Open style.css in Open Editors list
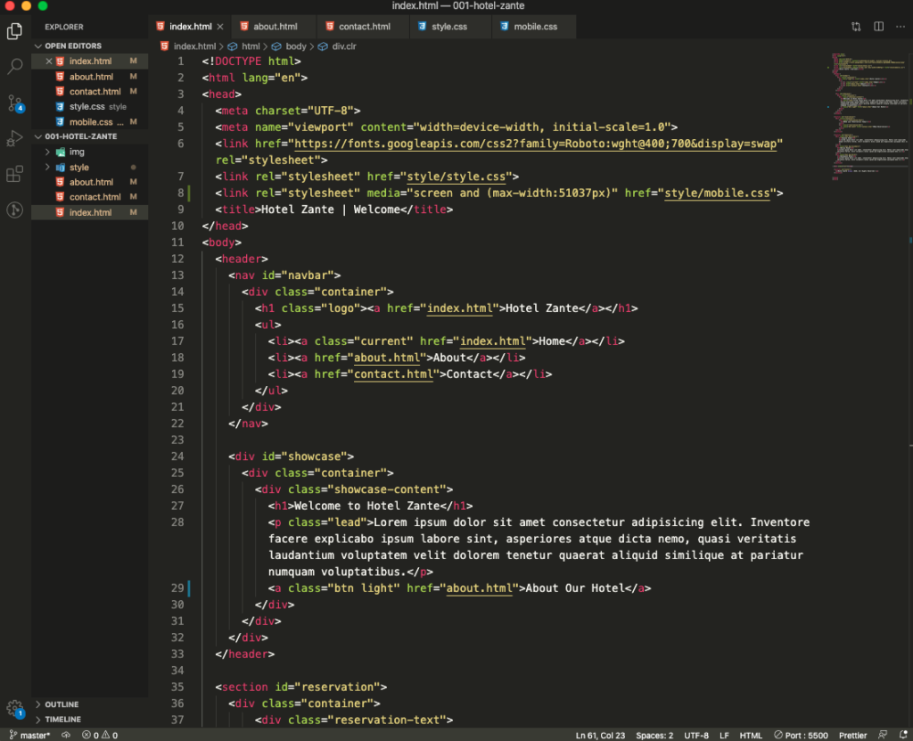Image resolution: width=913 pixels, height=741 pixels. [x=86, y=107]
